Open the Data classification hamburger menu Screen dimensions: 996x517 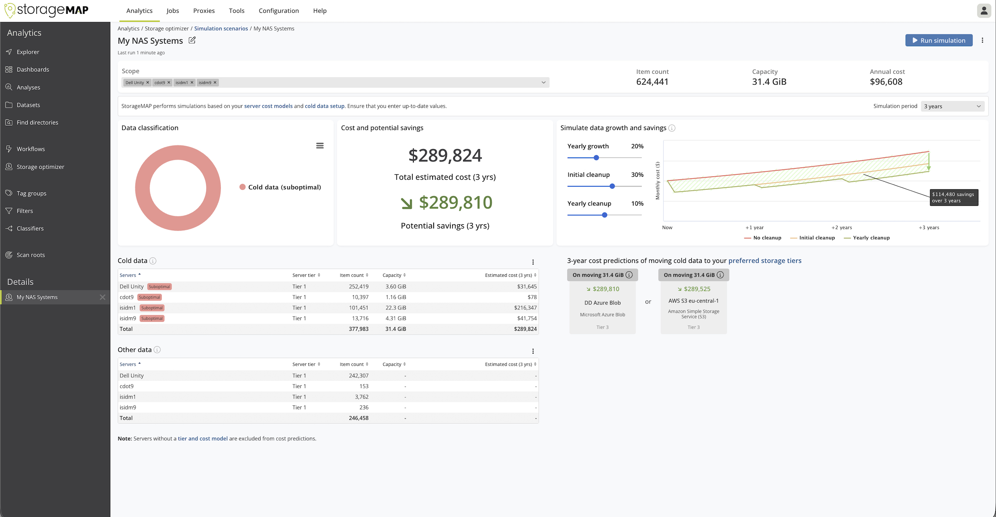coord(320,146)
